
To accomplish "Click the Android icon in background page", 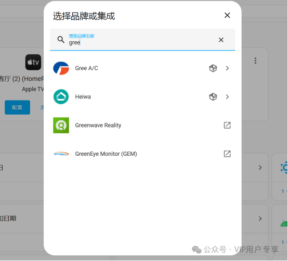I will 284,223.
